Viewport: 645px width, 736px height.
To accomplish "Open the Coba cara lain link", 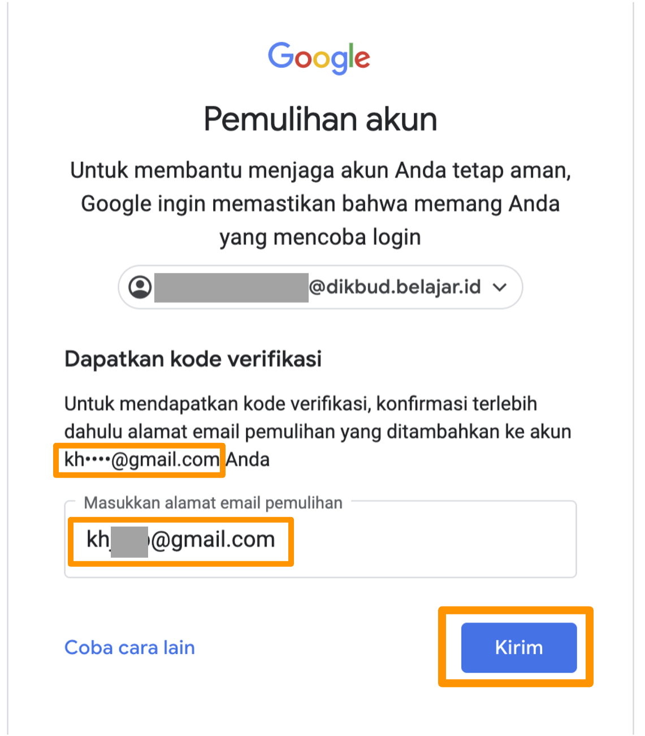I will click(x=129, y=647).
